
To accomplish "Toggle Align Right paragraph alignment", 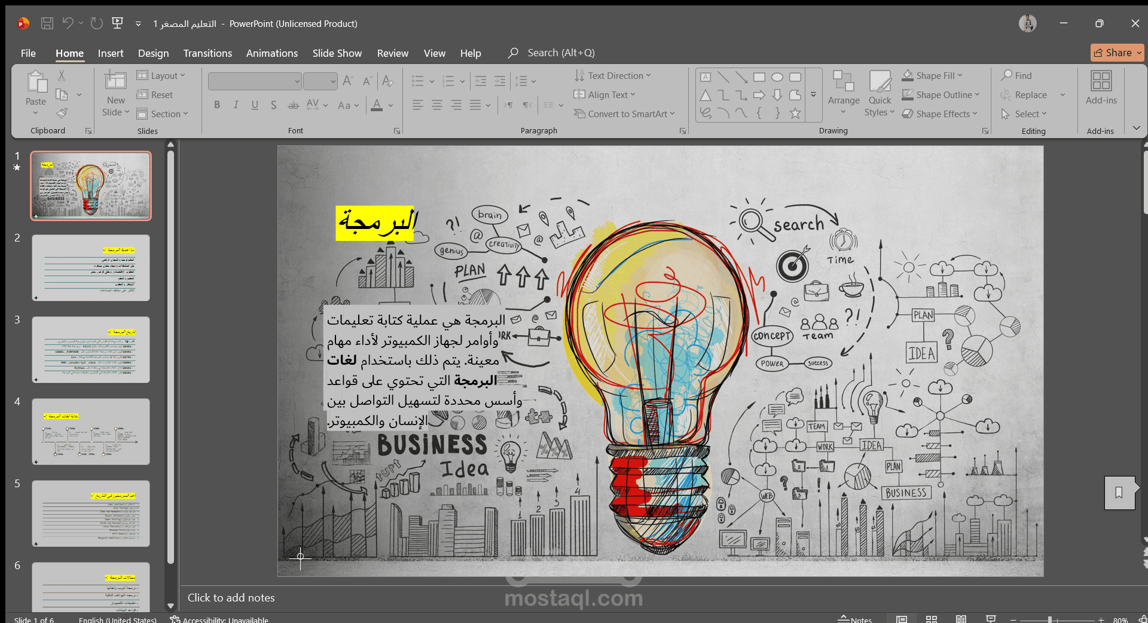I will point(456,105).
